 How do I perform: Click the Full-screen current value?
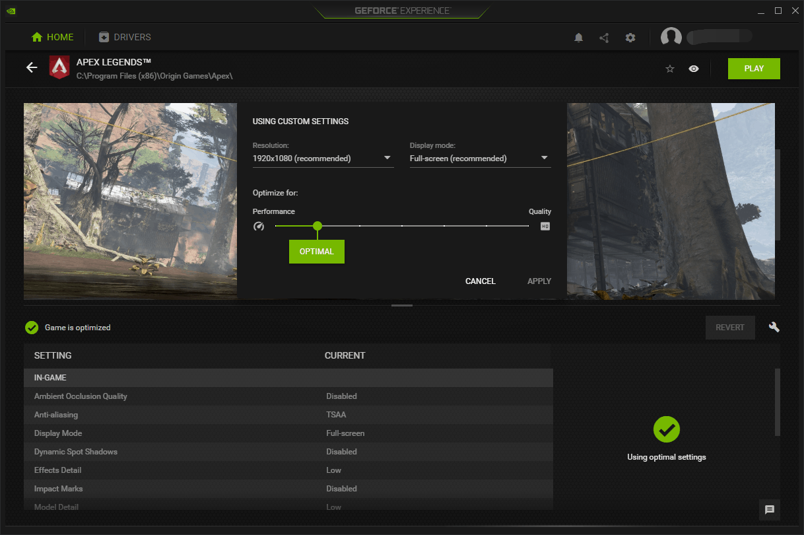[x=345, y=433]
